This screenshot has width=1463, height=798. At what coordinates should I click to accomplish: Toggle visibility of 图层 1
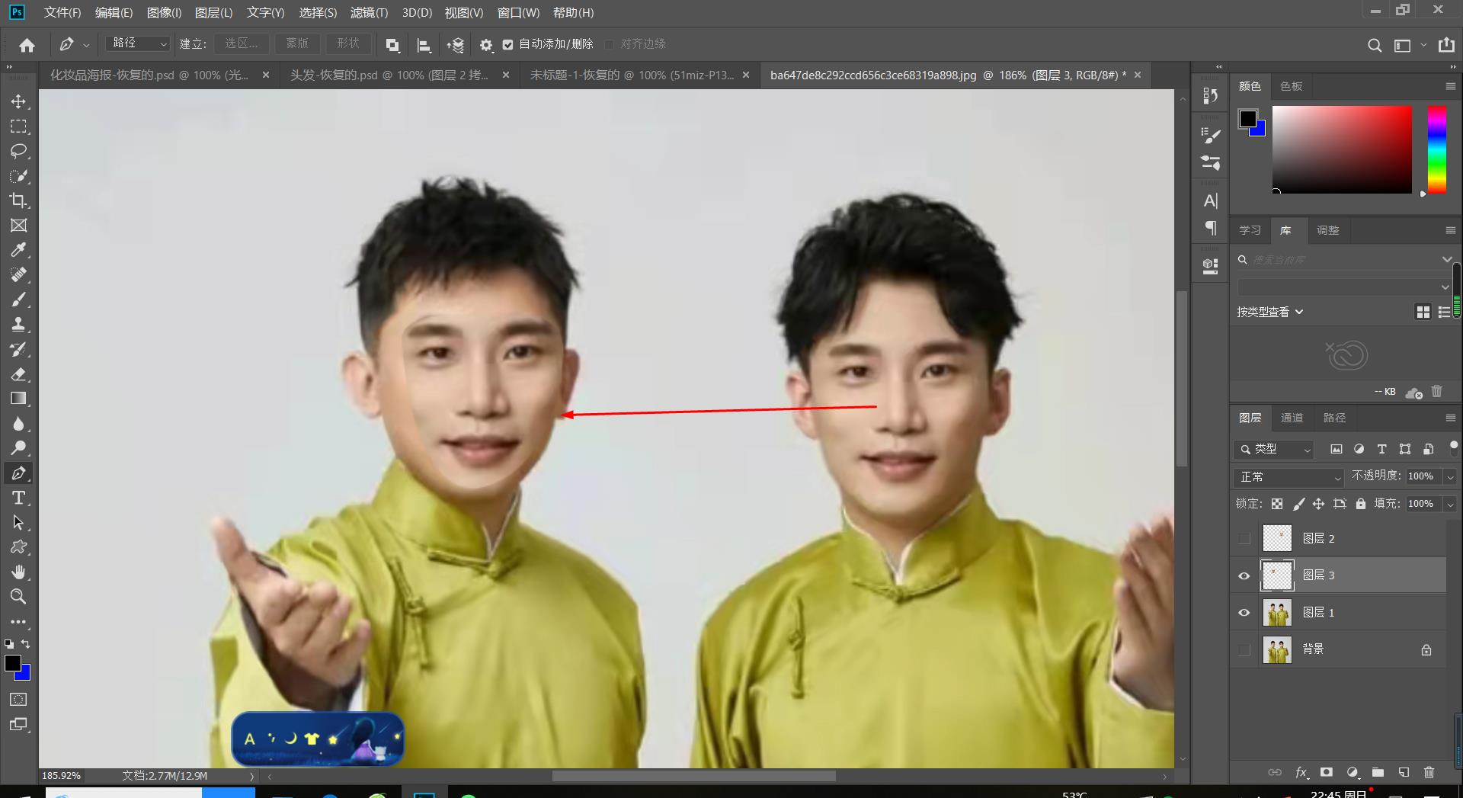[x=1244, y=612]
